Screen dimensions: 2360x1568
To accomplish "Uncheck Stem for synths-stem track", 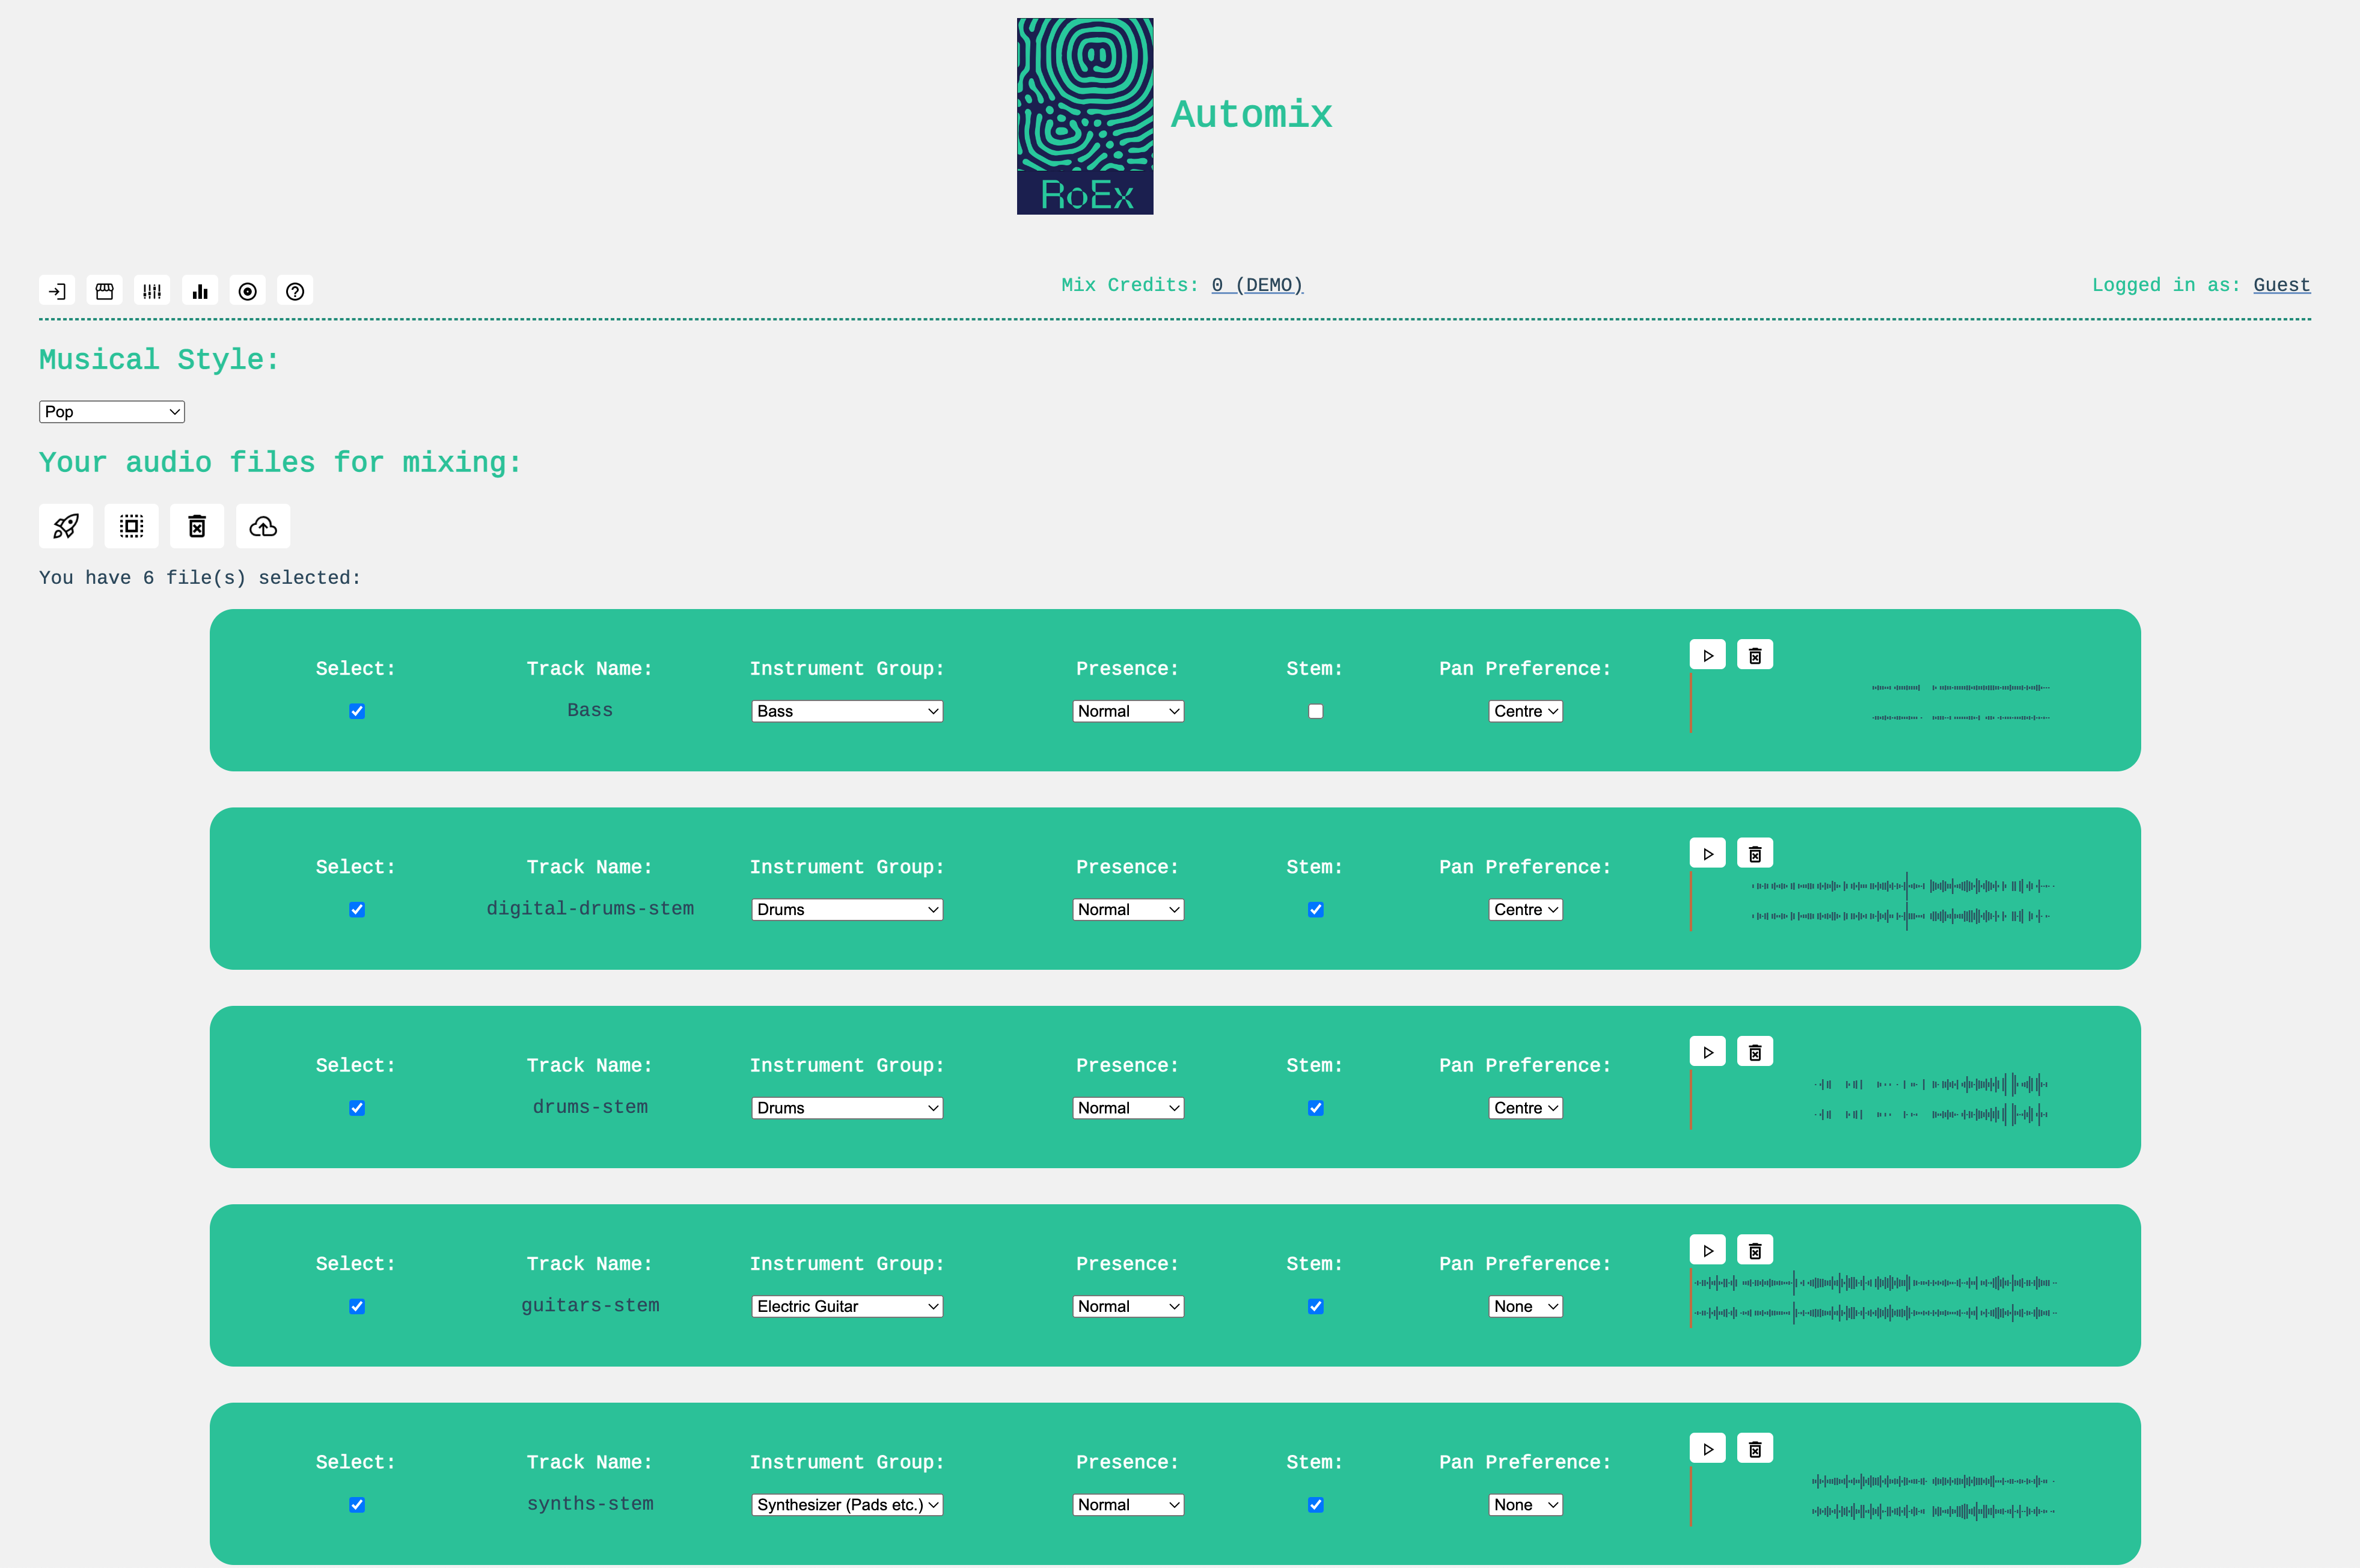I will 1315,1504.
